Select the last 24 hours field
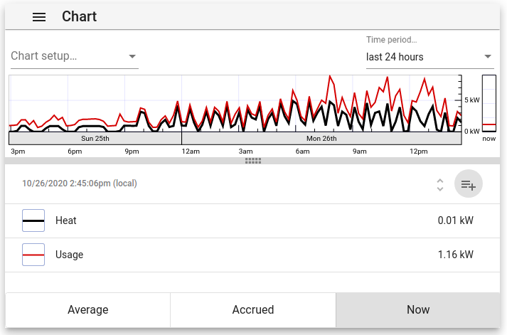Viewport: 507px width, 335px height. 429,57
